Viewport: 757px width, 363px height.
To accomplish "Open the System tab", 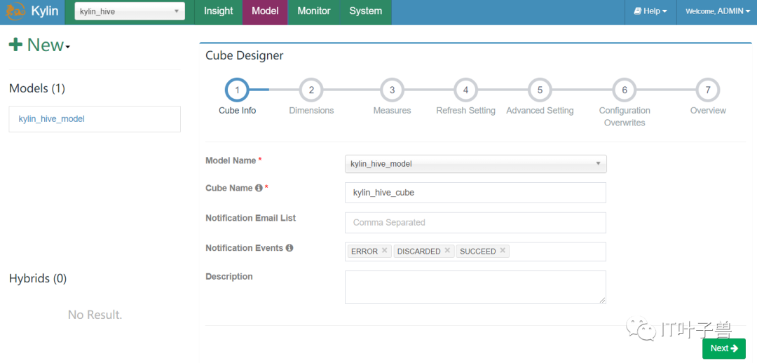I will [365, 11].
